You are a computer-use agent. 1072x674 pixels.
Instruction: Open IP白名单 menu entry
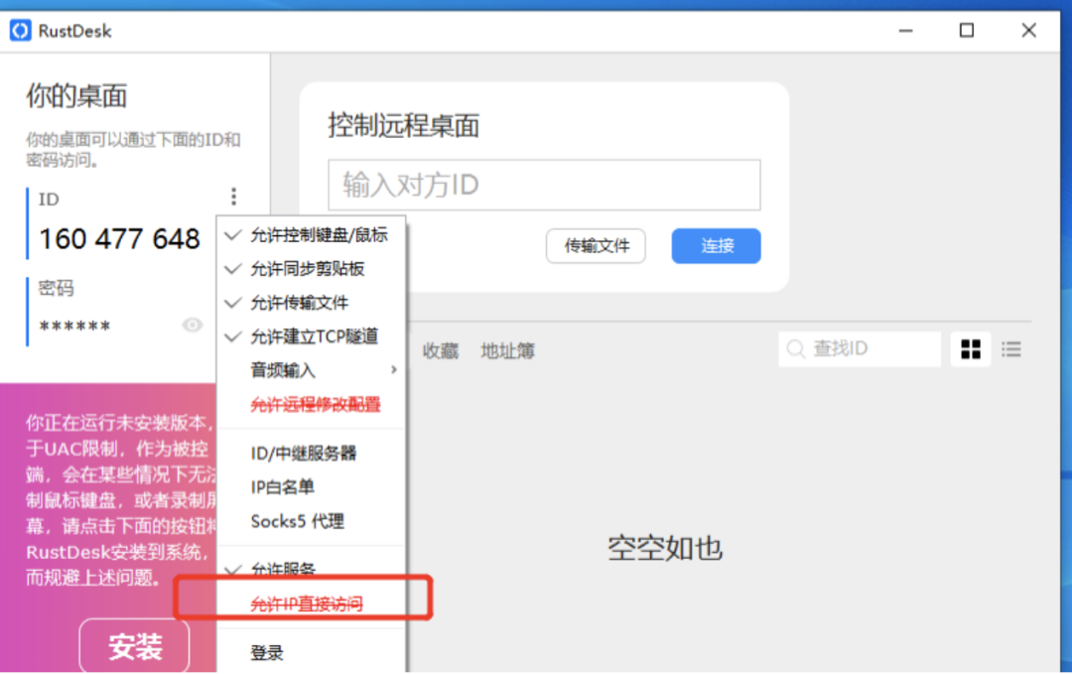click(312, 487)
